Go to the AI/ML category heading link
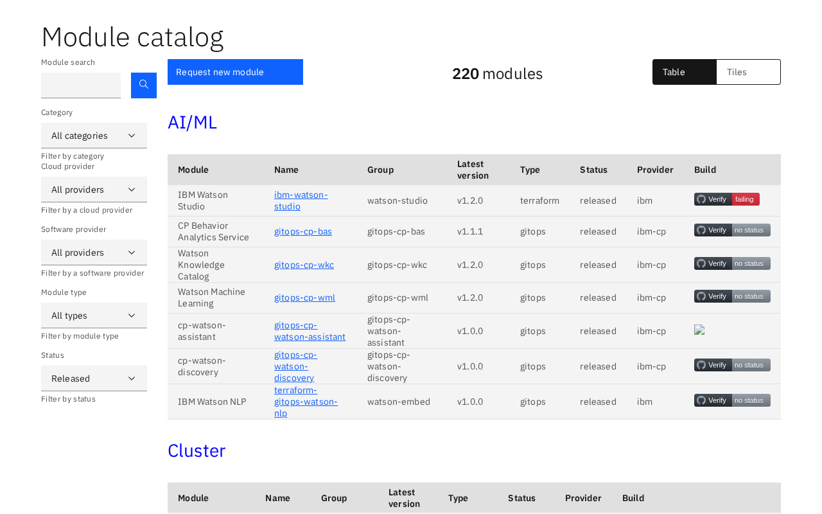This screenshot has width=822, height=514. tap(192, 122)
